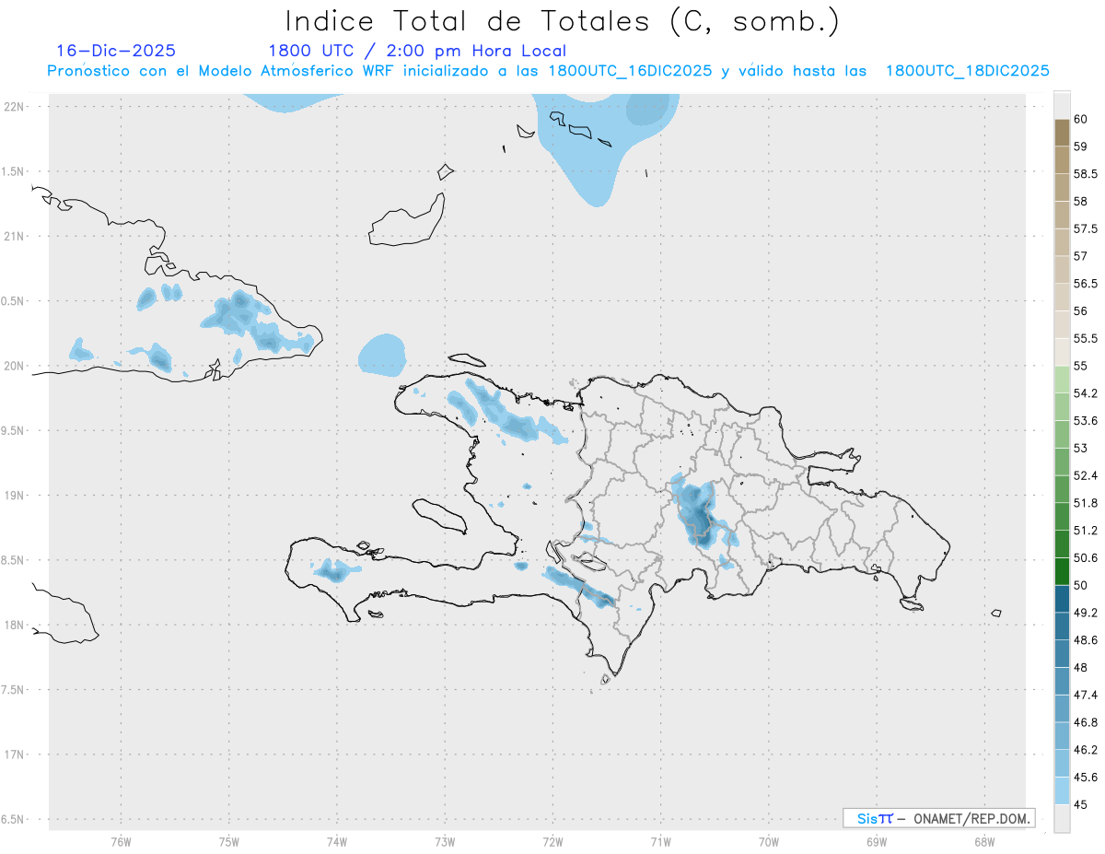Click '1800 UTC / 2:00 pm Hora Local'

click(x=417, y=51)
